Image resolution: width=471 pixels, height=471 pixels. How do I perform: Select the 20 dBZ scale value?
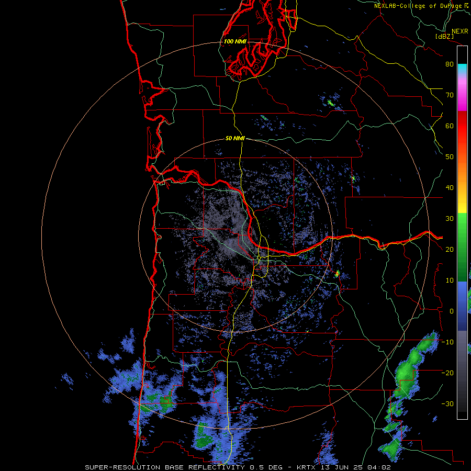(450, 250)
